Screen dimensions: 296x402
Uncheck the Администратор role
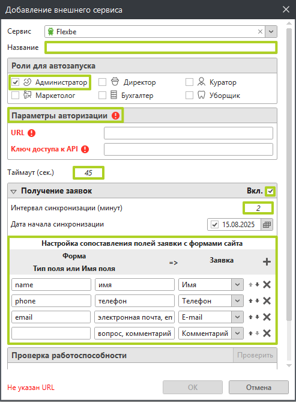[16, 82]
